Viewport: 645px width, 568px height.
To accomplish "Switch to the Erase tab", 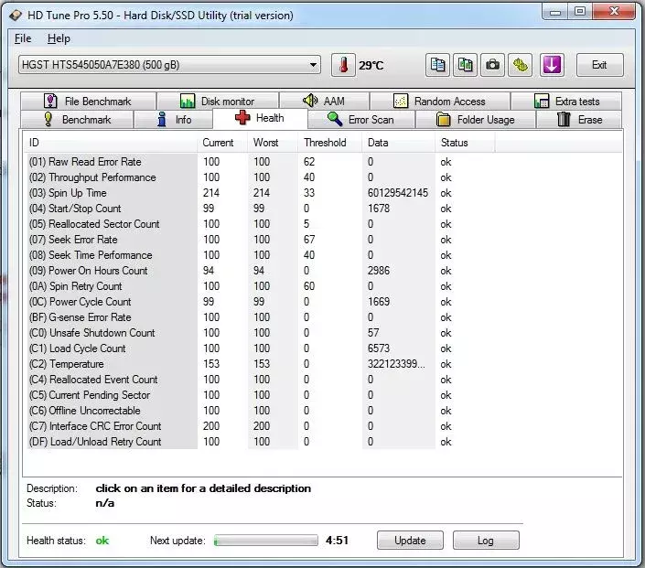I will point(580,119).
